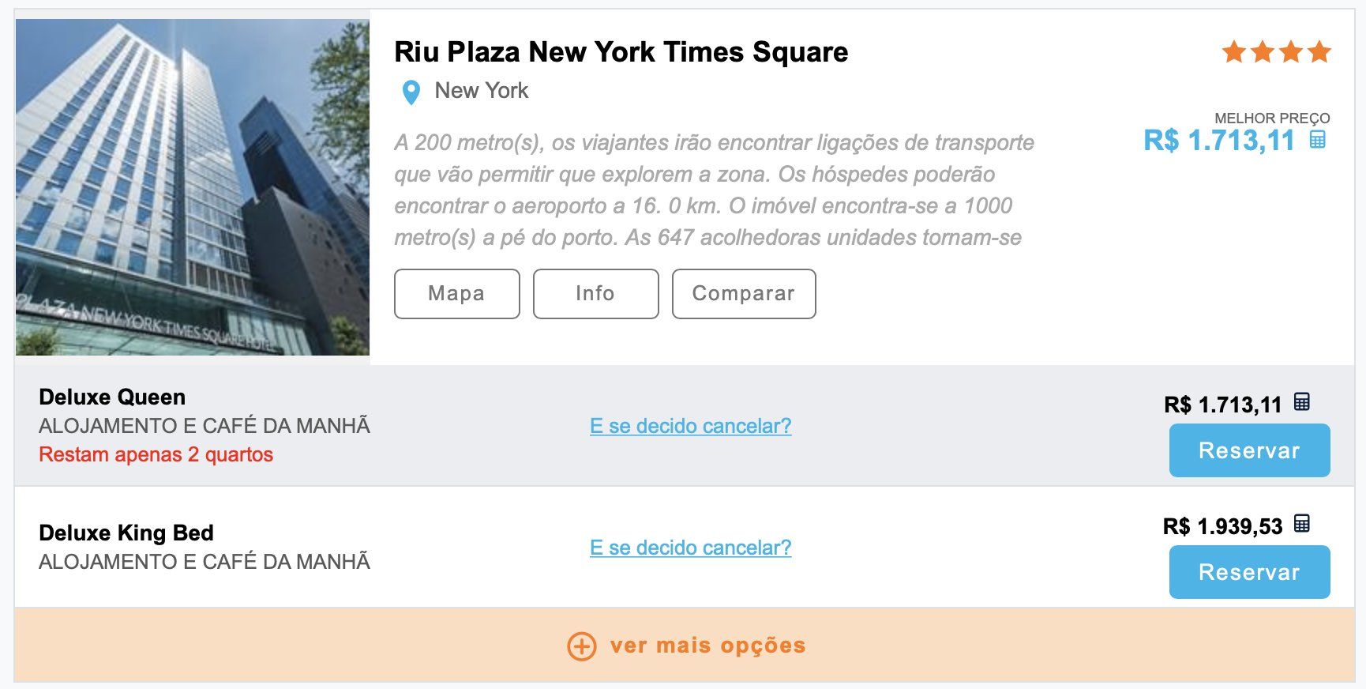
Task: Click the blue location pin icon
Action: (x=411, y=92)
